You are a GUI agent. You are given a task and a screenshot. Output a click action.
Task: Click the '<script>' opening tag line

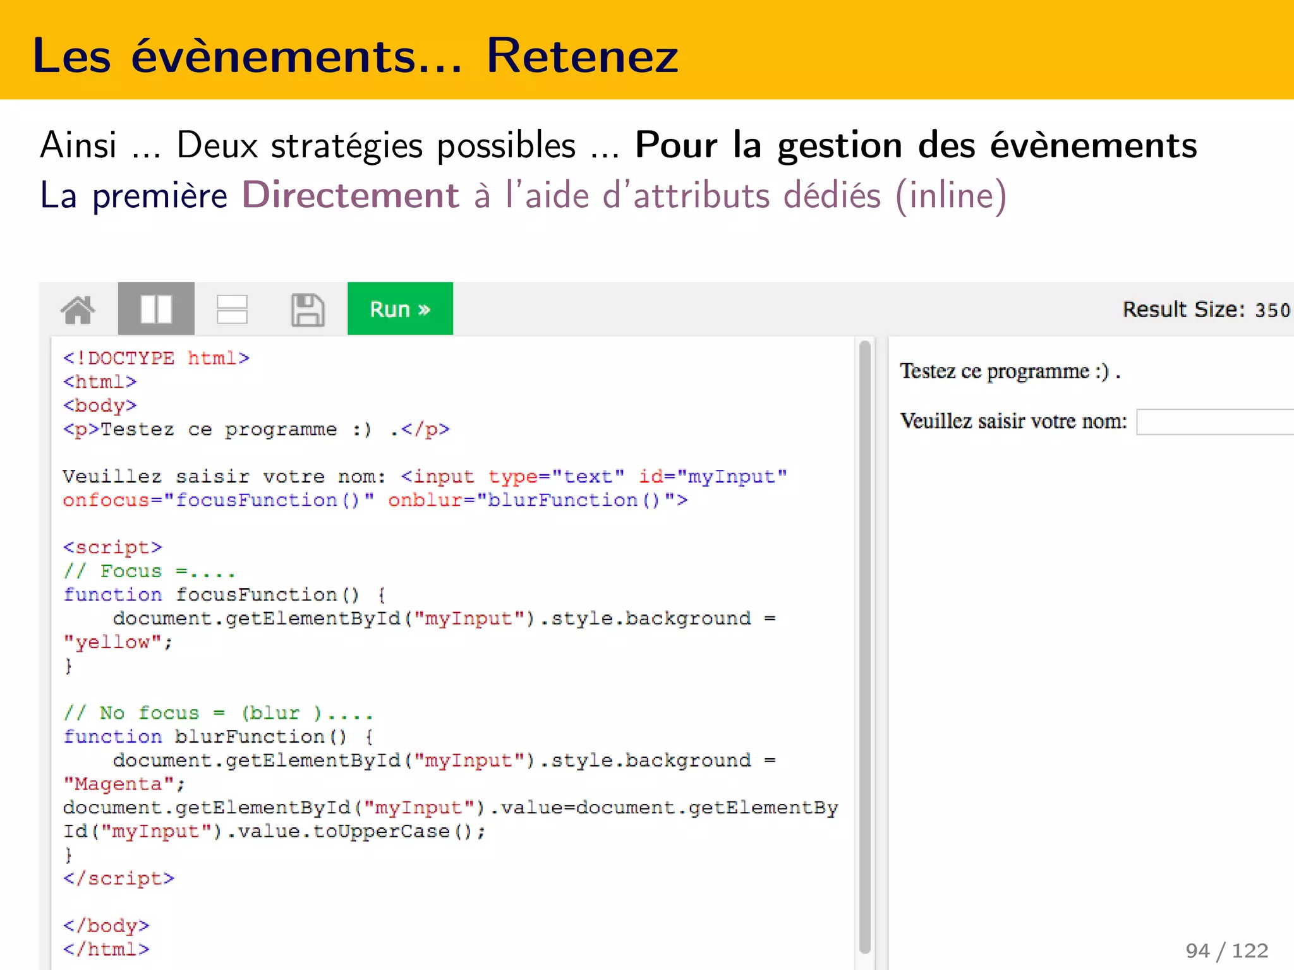[112, 547]
